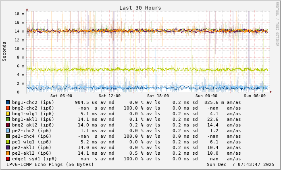This screenshot has height=170, width=281.
Task: Select the bng2-akl2 dark red legend swatch
Action: [x=8, y=125]
